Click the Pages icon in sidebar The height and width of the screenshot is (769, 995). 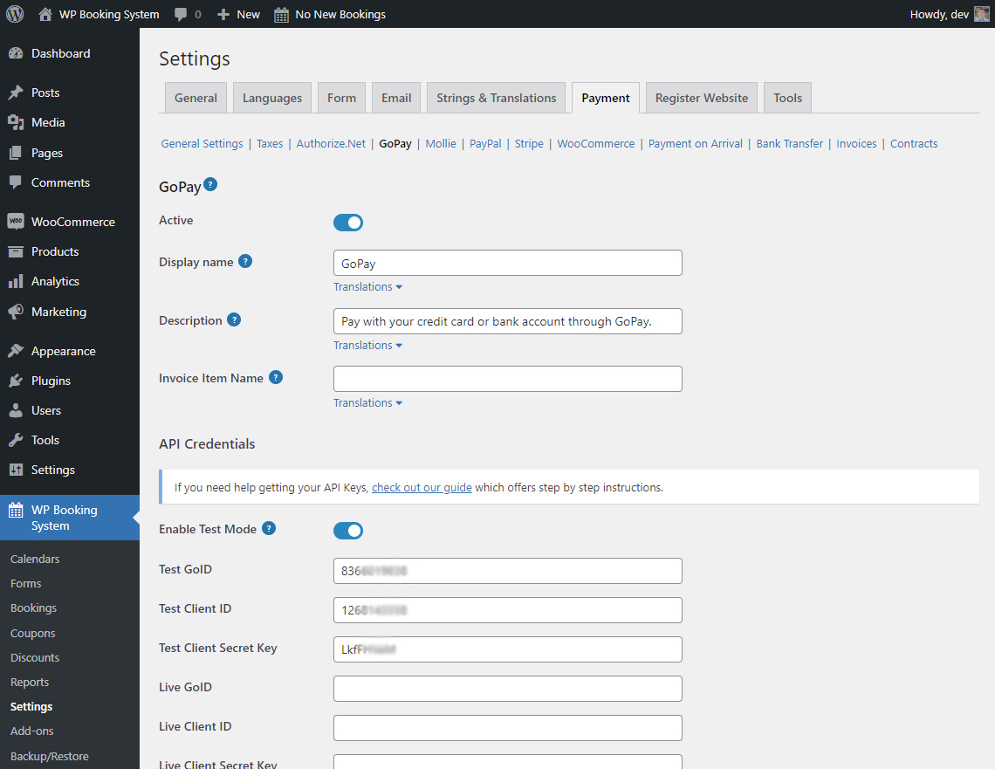point(16,153)
